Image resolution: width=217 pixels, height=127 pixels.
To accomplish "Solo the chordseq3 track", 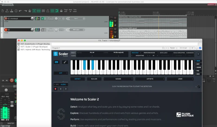I will coord(115,21).
